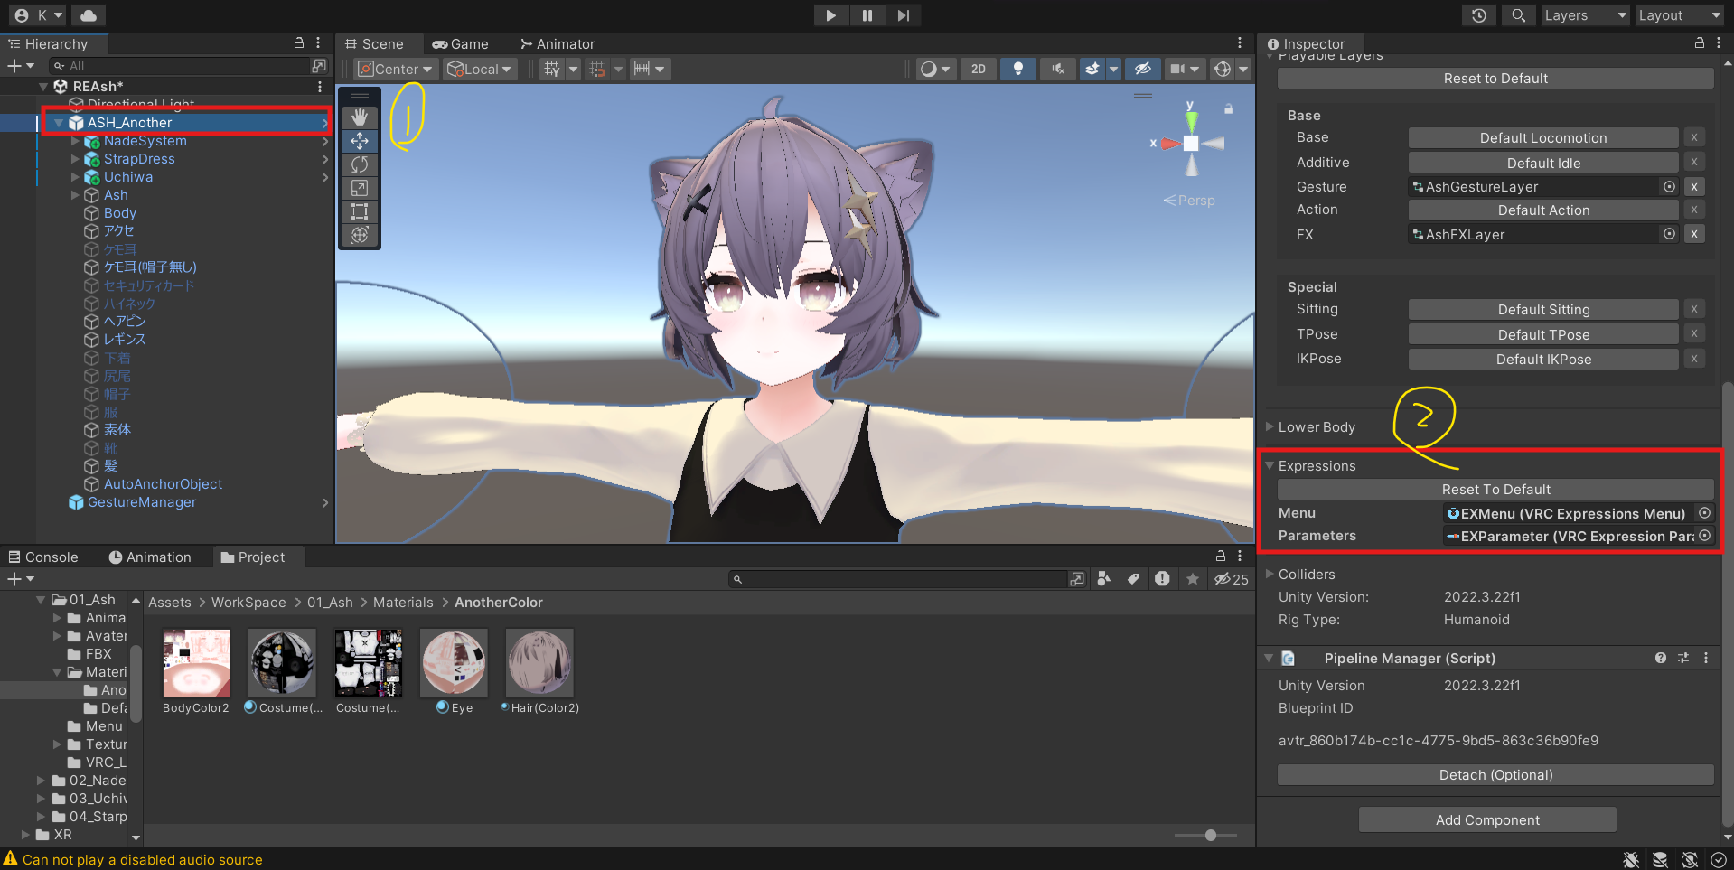
Task: Switch to the Console tab
Action: pos(43,557)
